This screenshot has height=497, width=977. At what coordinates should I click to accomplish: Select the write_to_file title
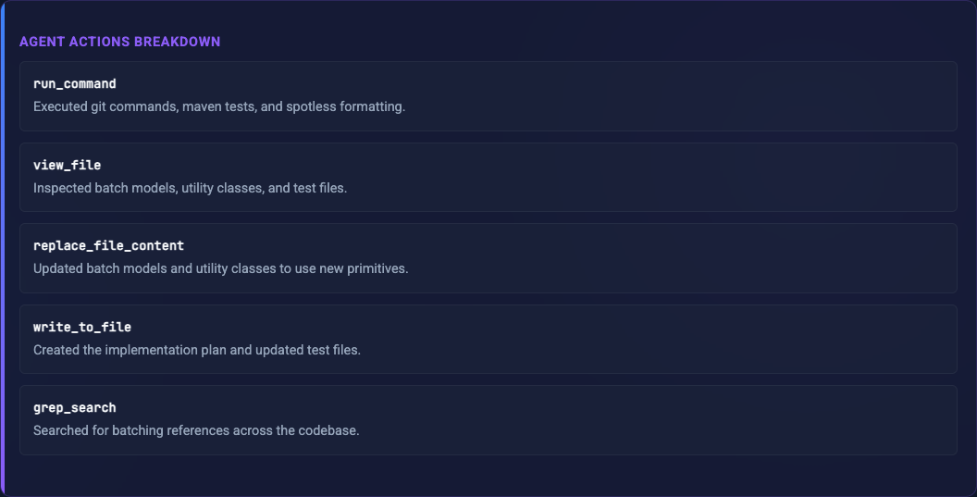[x=82, y=327]
